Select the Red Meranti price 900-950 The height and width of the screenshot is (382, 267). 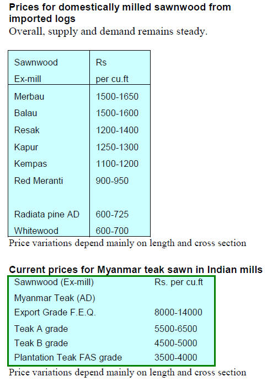(x=112, y=181)
